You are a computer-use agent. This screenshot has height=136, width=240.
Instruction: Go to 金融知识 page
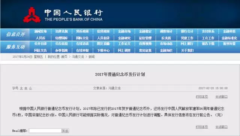tap(166, 50)
